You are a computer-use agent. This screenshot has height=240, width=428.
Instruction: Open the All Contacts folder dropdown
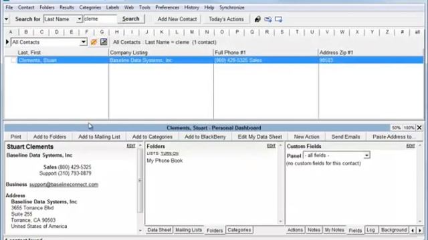click(x=84, y=42)
